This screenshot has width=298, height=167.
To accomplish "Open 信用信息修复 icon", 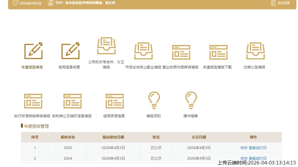I will point(70,51).
